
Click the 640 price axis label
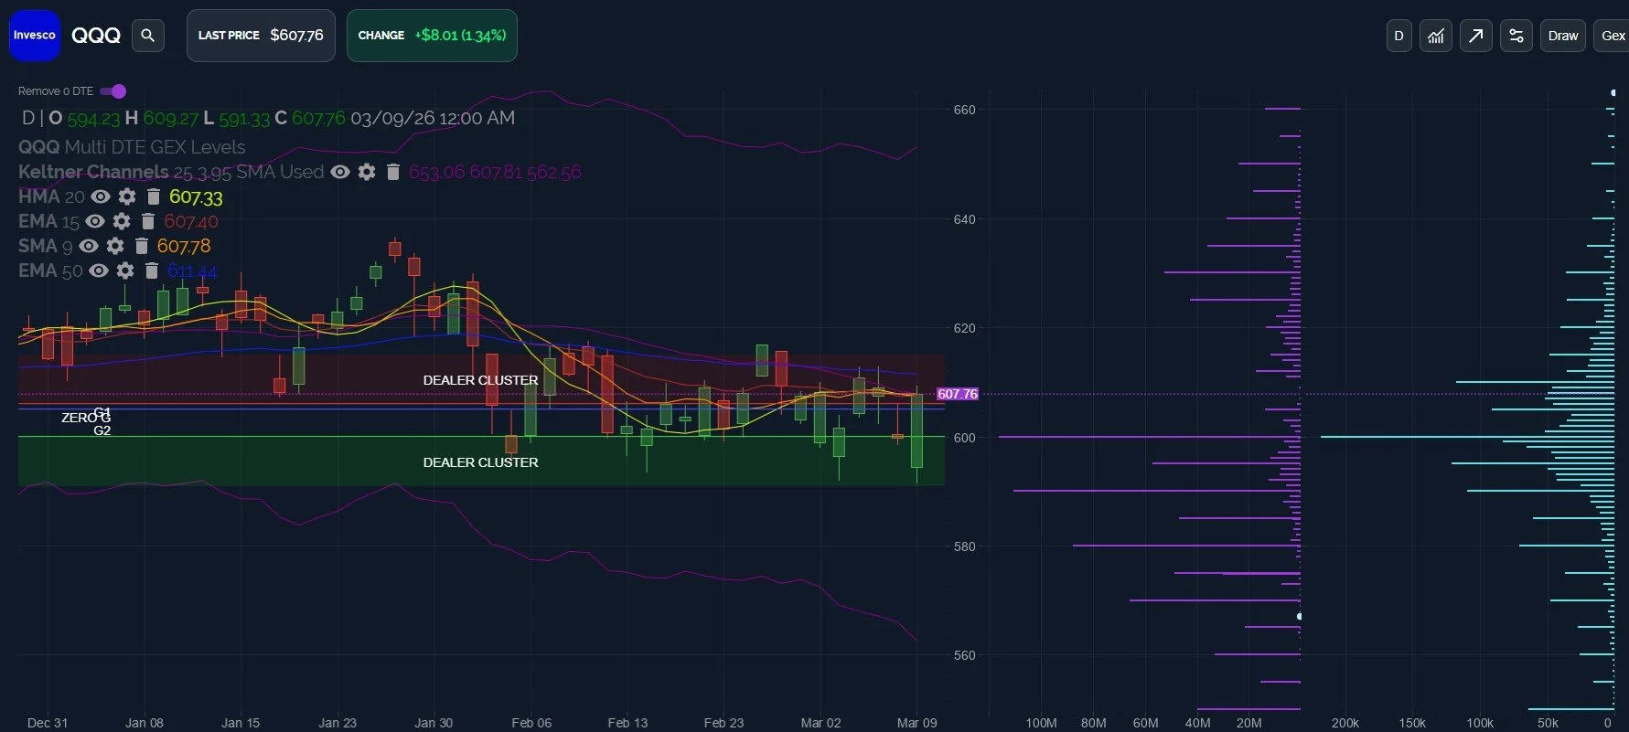coord(964,219)
